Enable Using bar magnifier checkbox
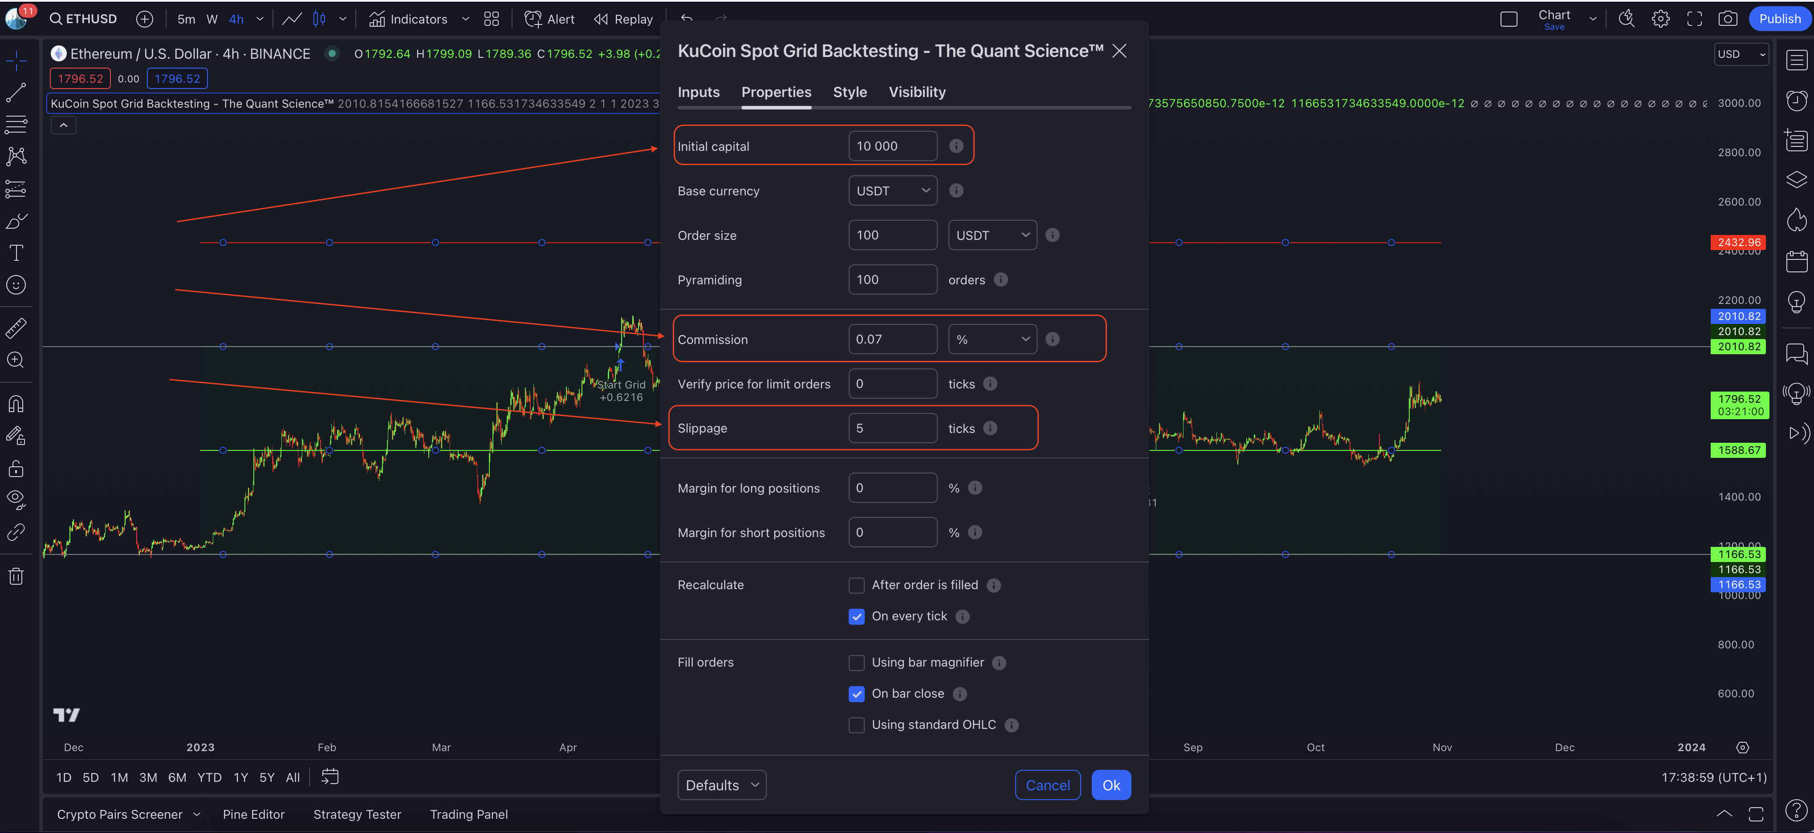This screenshot has width=1814, height=833. [x=856, y=663]
